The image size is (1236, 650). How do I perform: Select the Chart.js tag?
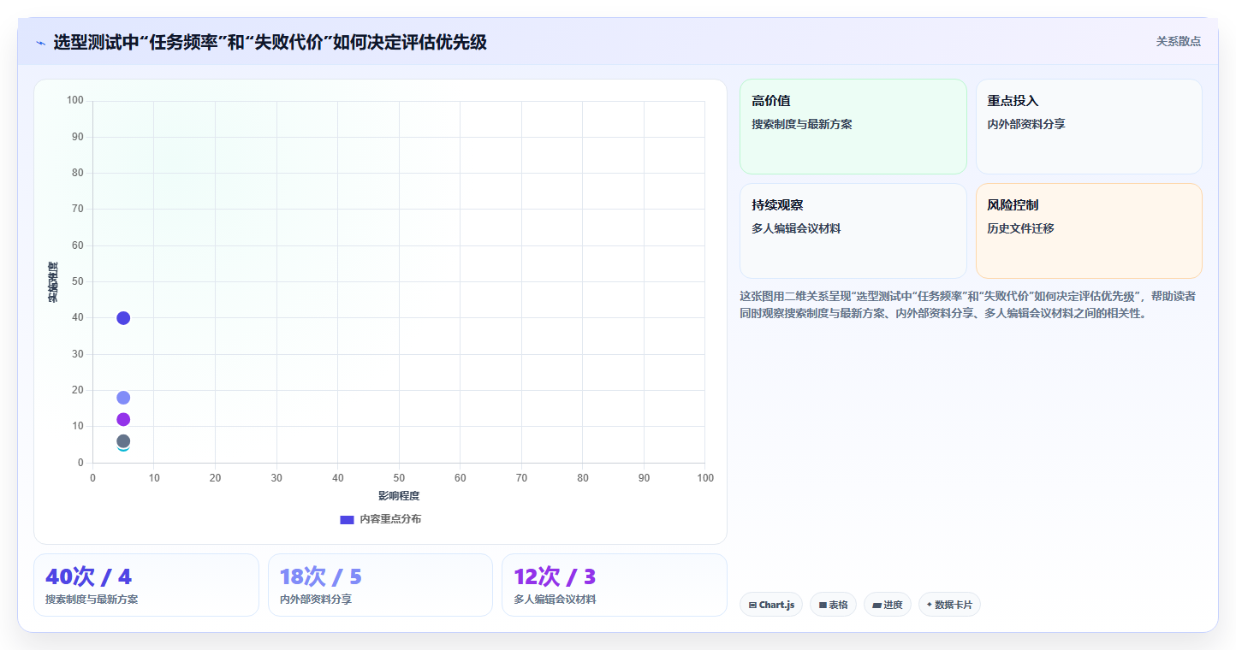click(771, 605)
